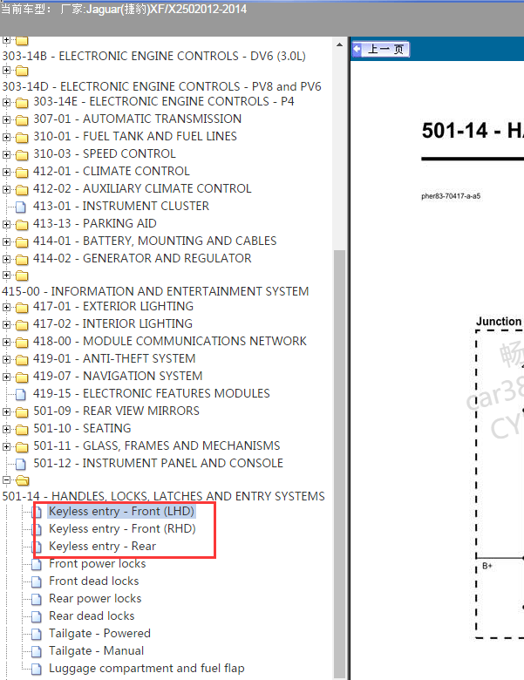The width and height of the screenshot is (524, 680).
Task: Open Rear dead locks diagram
Action: (92, 615)
